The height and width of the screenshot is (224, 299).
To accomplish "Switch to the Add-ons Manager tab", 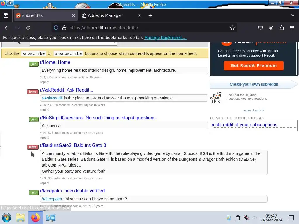I will pyautogui.click(x=112, y=15).
